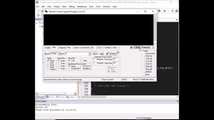Click the Open port button
The width and height of the screenshot is (214, 120).
[x=96, y=54]
